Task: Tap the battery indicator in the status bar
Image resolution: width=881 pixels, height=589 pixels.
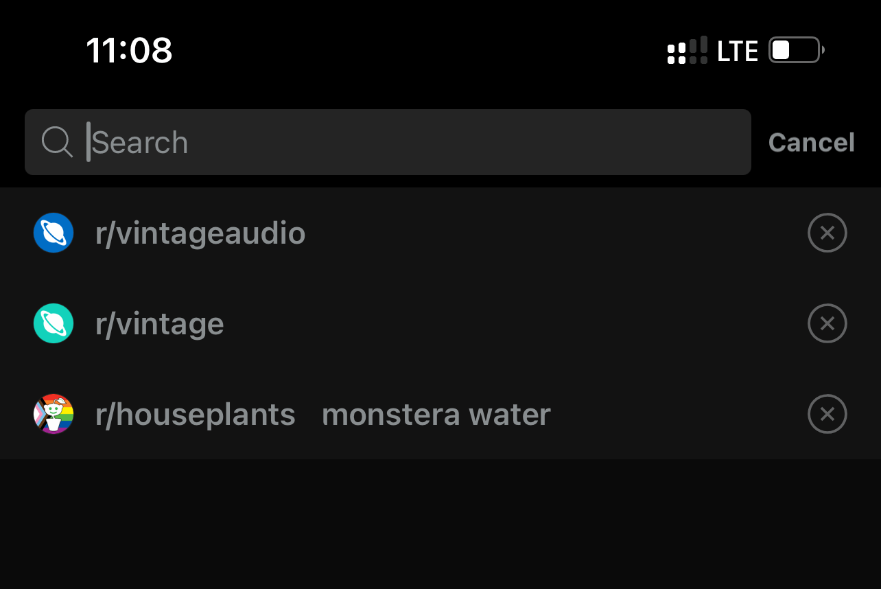Action: point(795,49)
